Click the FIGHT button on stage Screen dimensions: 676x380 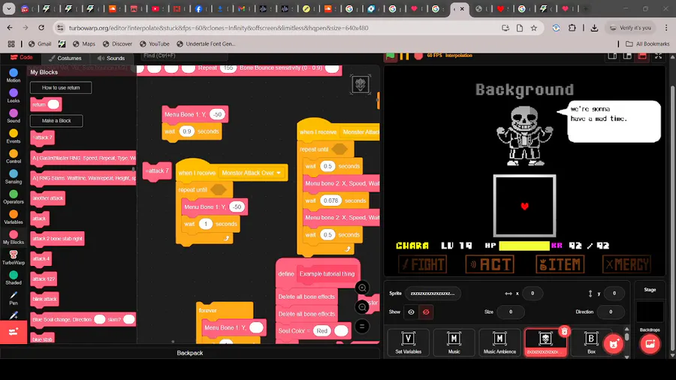coord(423,264)
